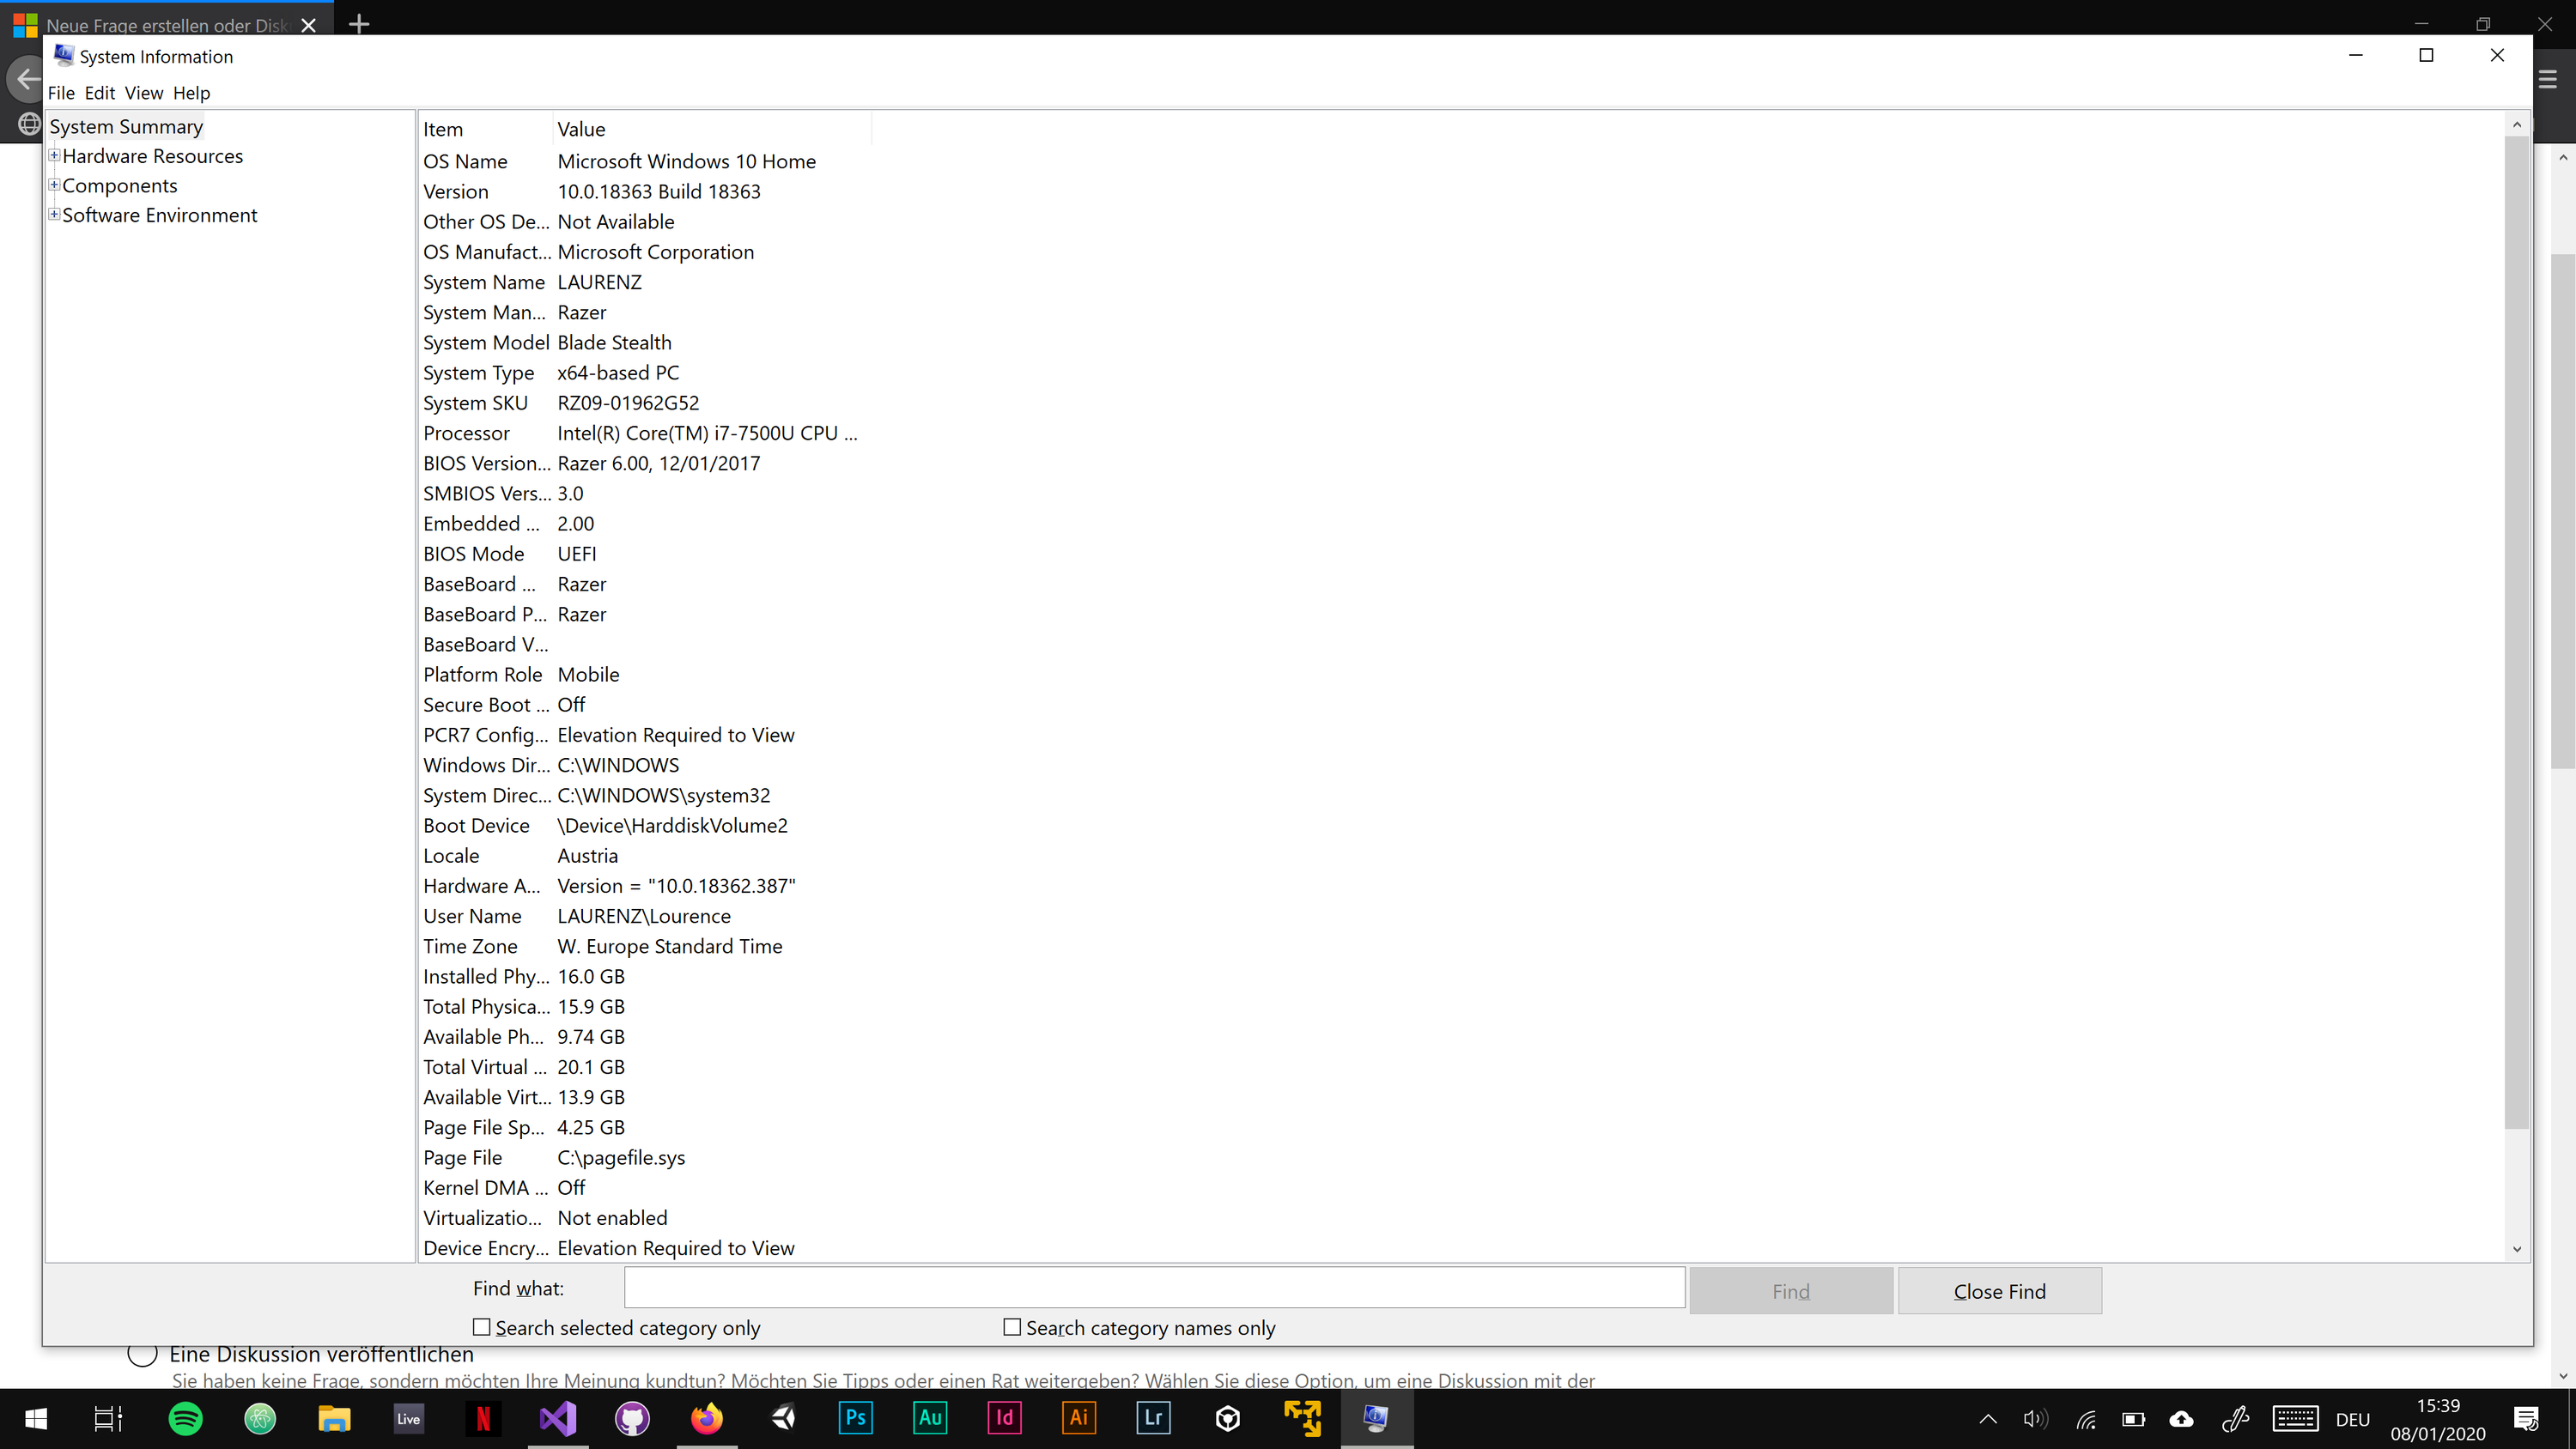Image resolution: width=2576 pixels, height=1449 pixels.
Task: Launch Unity from the taskbar
Action: [x=783, y=1418]
